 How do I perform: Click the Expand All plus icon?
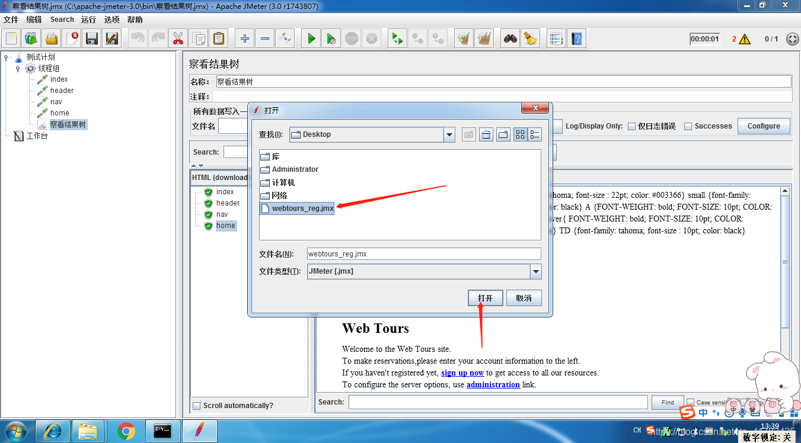click(x=245, y=39)
